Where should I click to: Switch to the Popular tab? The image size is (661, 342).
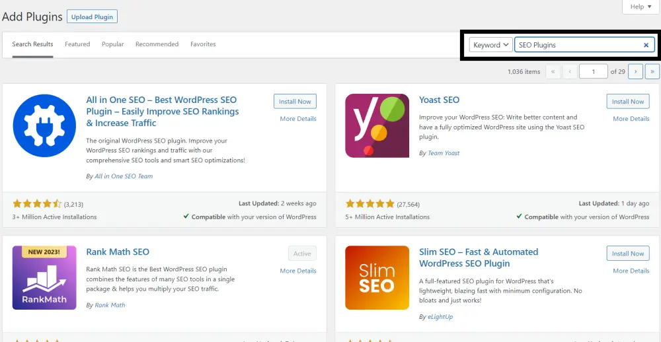coord(113,44)
